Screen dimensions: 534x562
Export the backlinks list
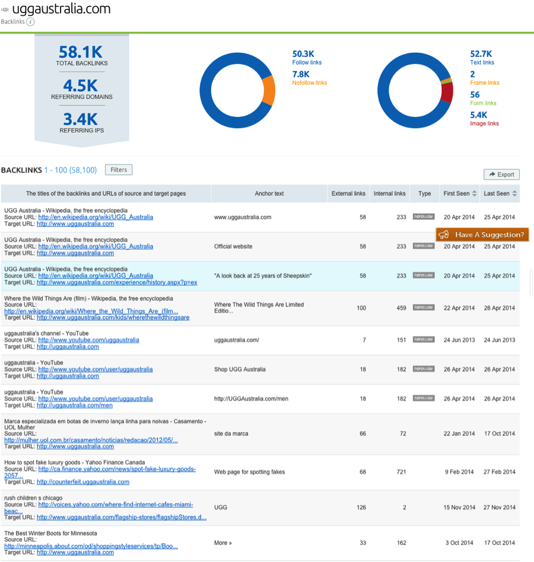pos(501,174)
